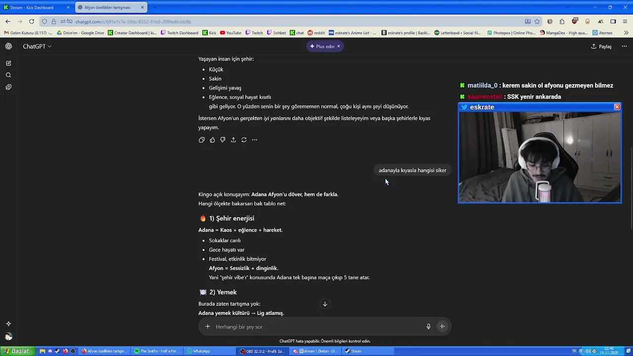This screenshot has width=633, height=356.
Task: Dismiss the Plus edin banner
Action: click(338, 46)
